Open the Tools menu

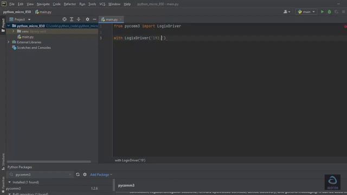click(x=92, y=4)
